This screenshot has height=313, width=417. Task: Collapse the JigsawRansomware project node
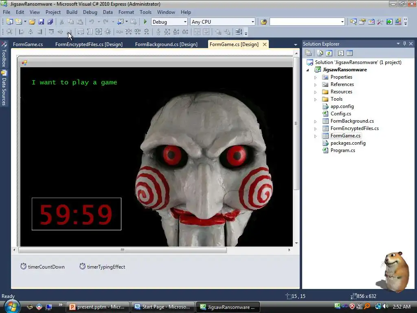point(308,70)
